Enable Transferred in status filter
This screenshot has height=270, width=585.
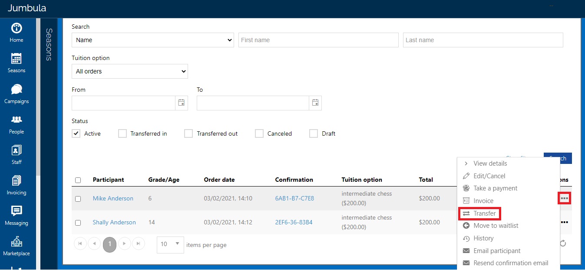[x=122, y=133]
